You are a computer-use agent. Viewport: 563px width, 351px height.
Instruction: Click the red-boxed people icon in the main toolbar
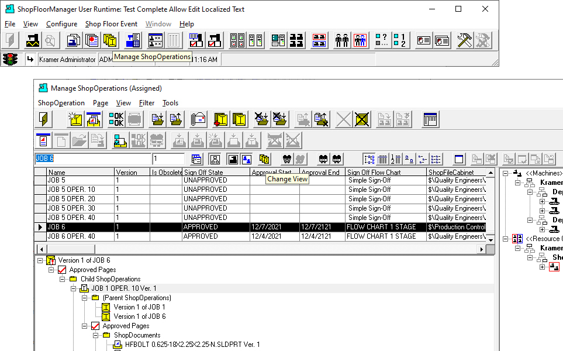point(360,40)
